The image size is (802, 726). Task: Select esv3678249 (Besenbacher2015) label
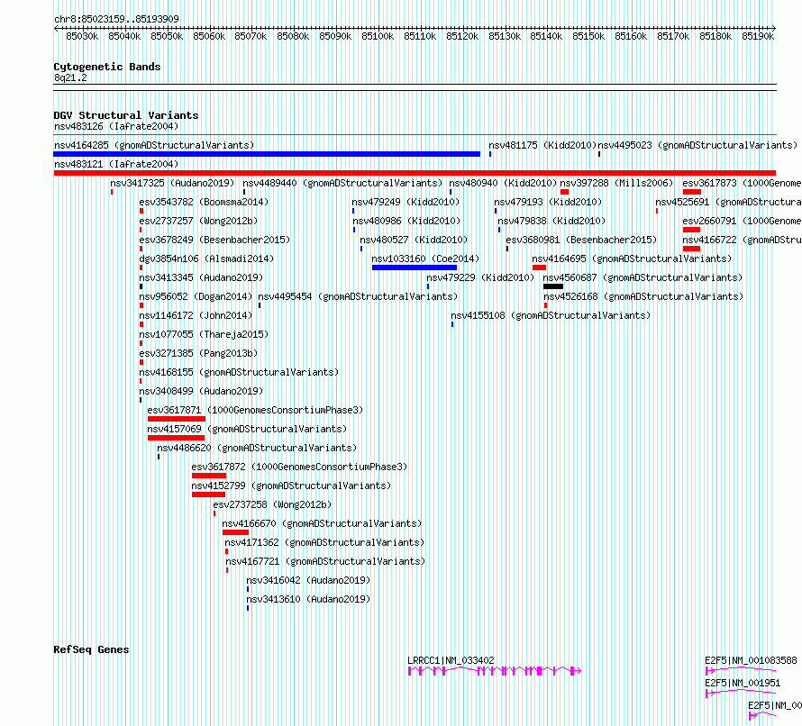[214, 240]
